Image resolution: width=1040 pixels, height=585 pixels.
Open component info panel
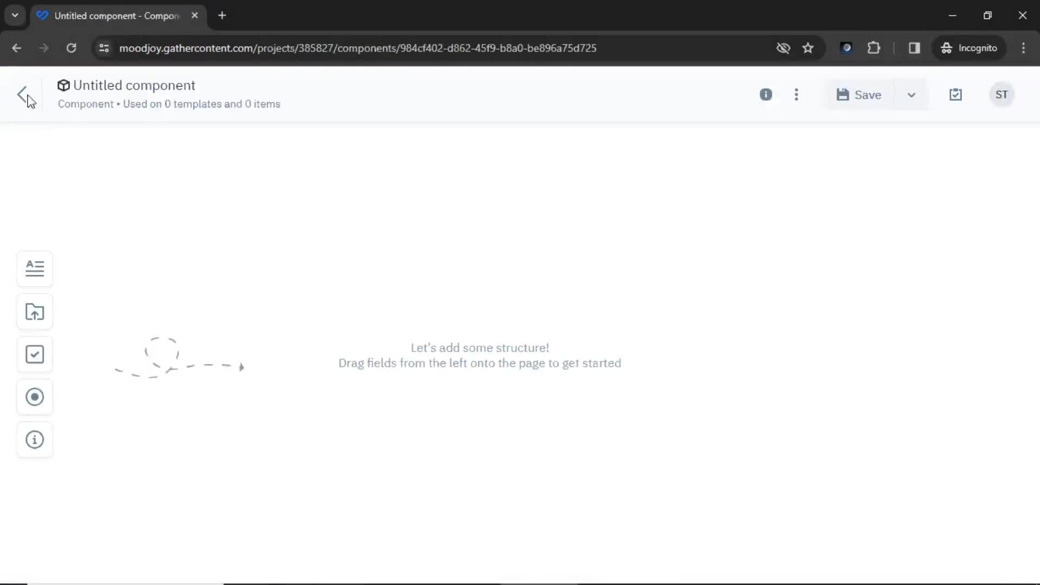click(766, 94)
